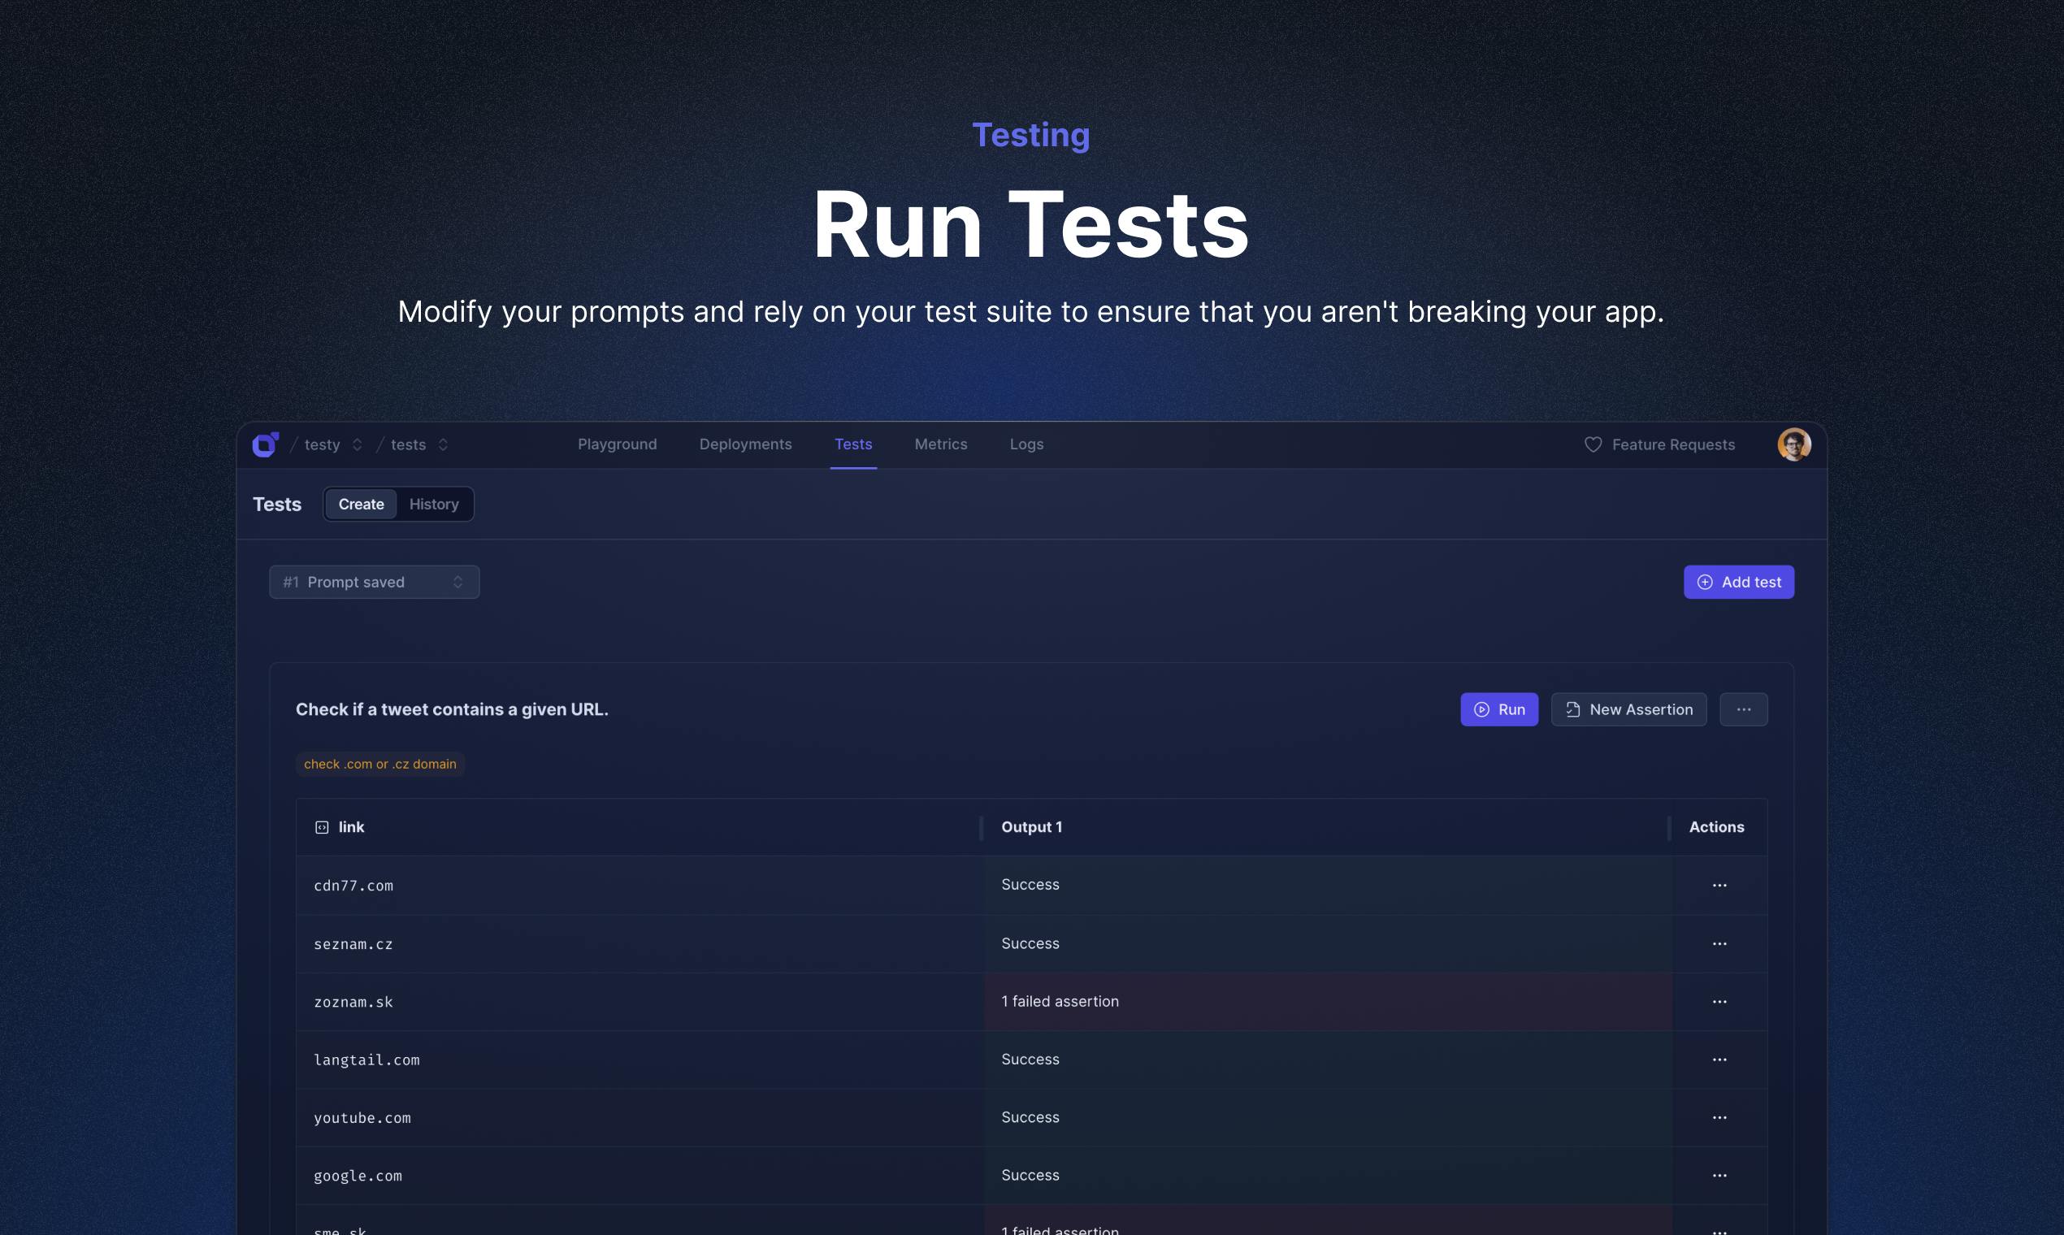Open actions menu for google.com row
2064x1235 pixels.
(x=1719, y=1176)
